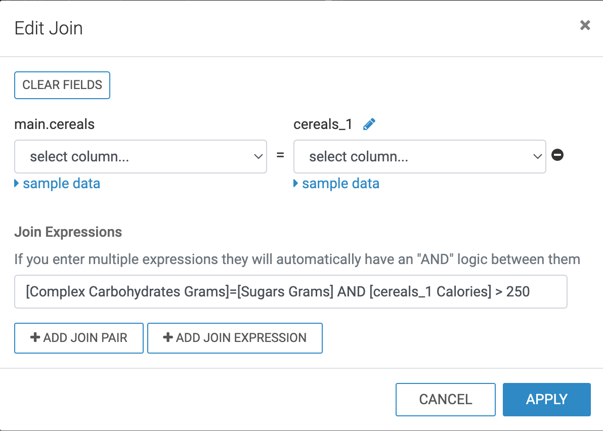603x431 pixels.
Task: Expand sample data triangle under cereals_1
Action: (x=296, y=183)
